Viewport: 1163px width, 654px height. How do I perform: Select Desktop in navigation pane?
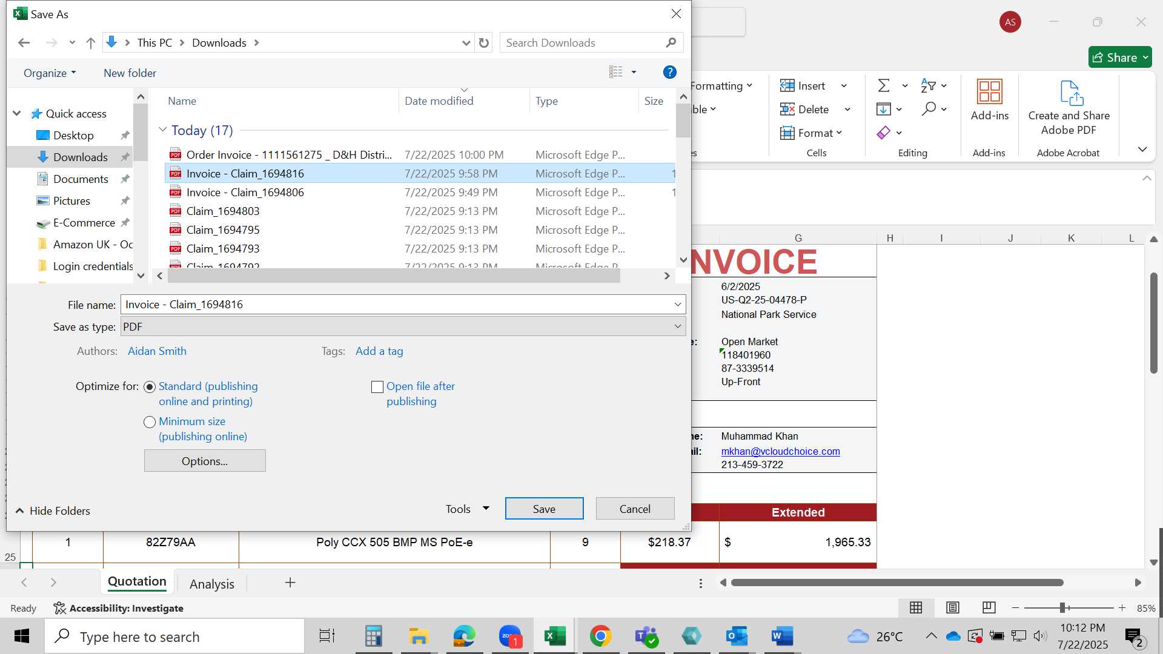73,136
